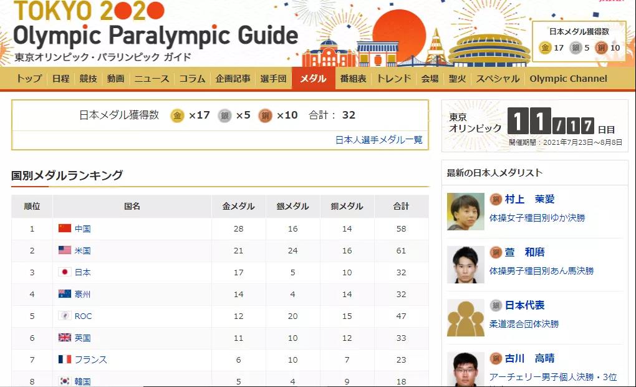This screenshot has width=636, height=387.
Task: Click bronze medal icon in medal count bar
Action: pyautogui.click(x=265, y=115)
